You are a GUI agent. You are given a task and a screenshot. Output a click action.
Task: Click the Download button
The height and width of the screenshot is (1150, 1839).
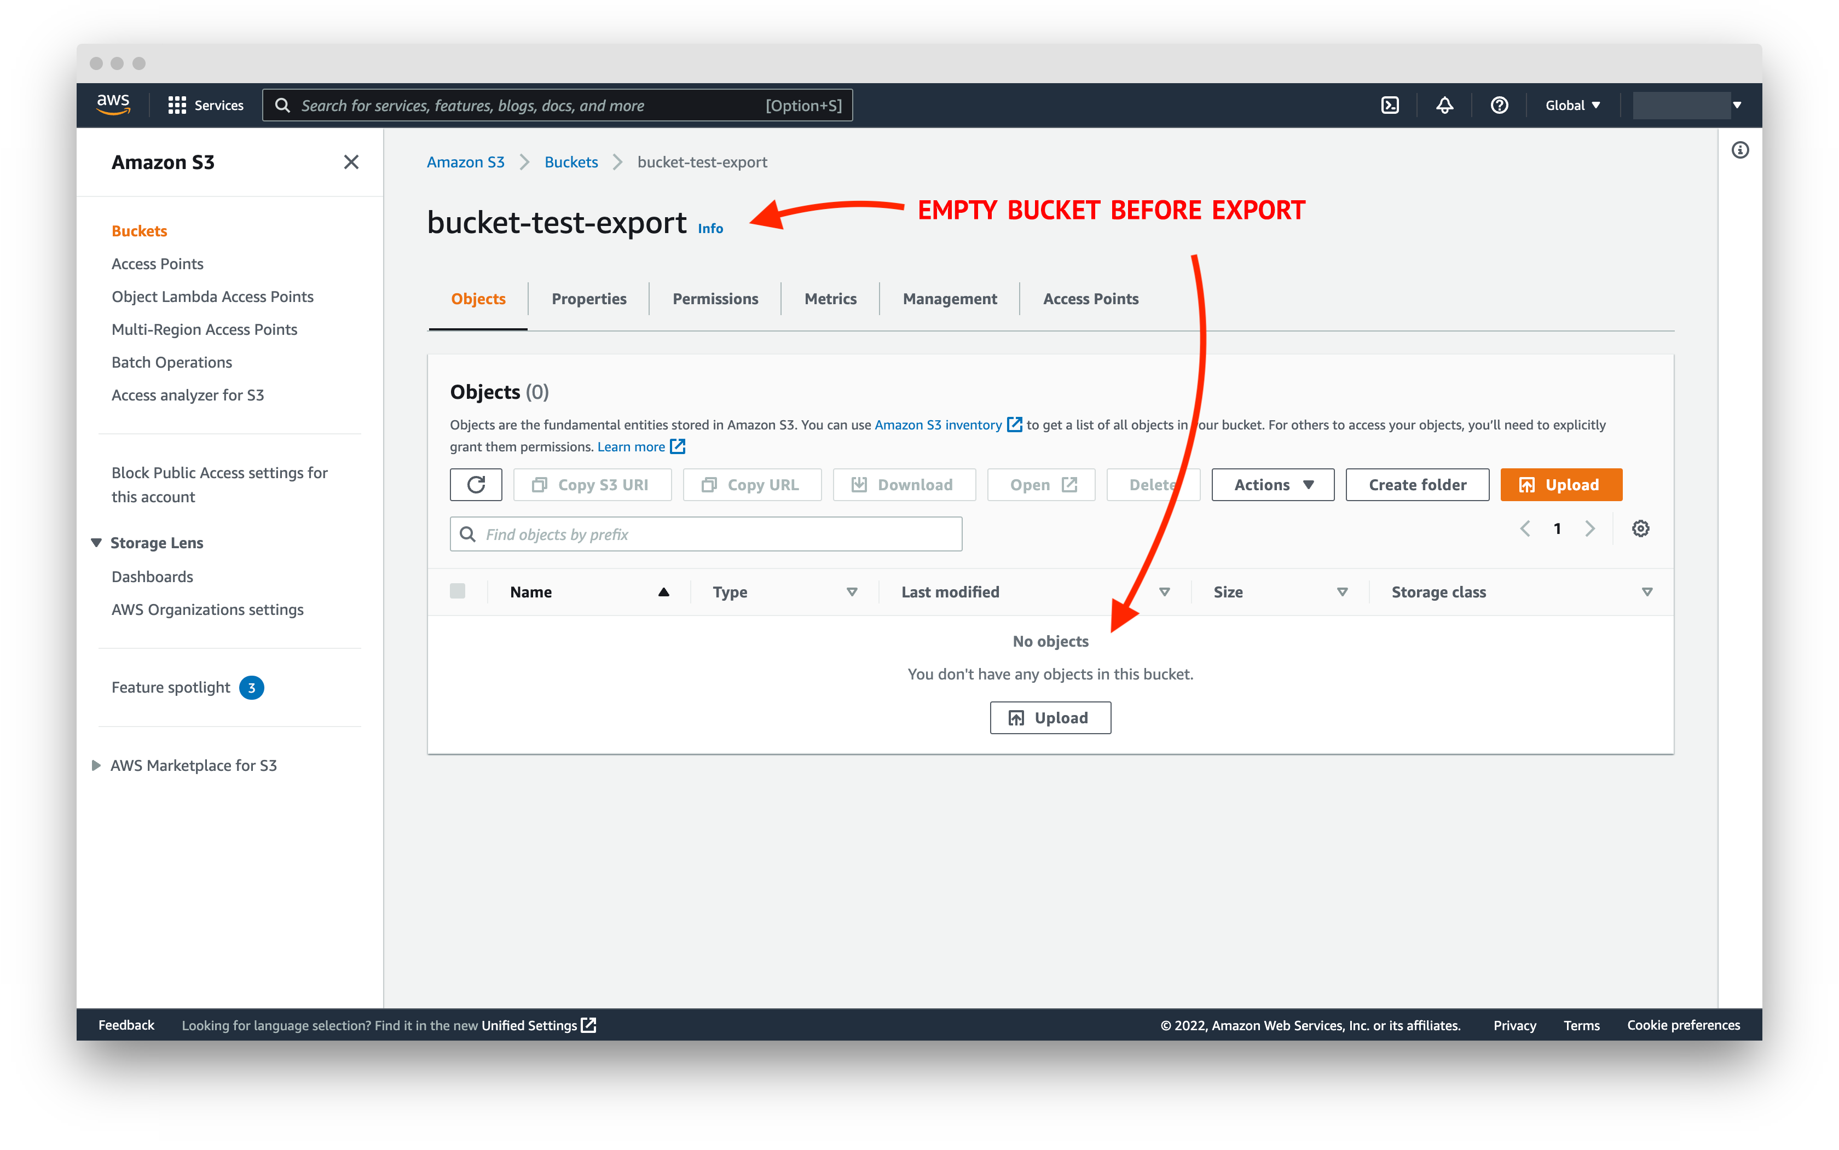point(904,485)
